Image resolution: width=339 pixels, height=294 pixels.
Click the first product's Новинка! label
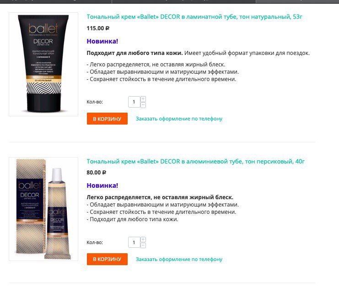(102, 41)
